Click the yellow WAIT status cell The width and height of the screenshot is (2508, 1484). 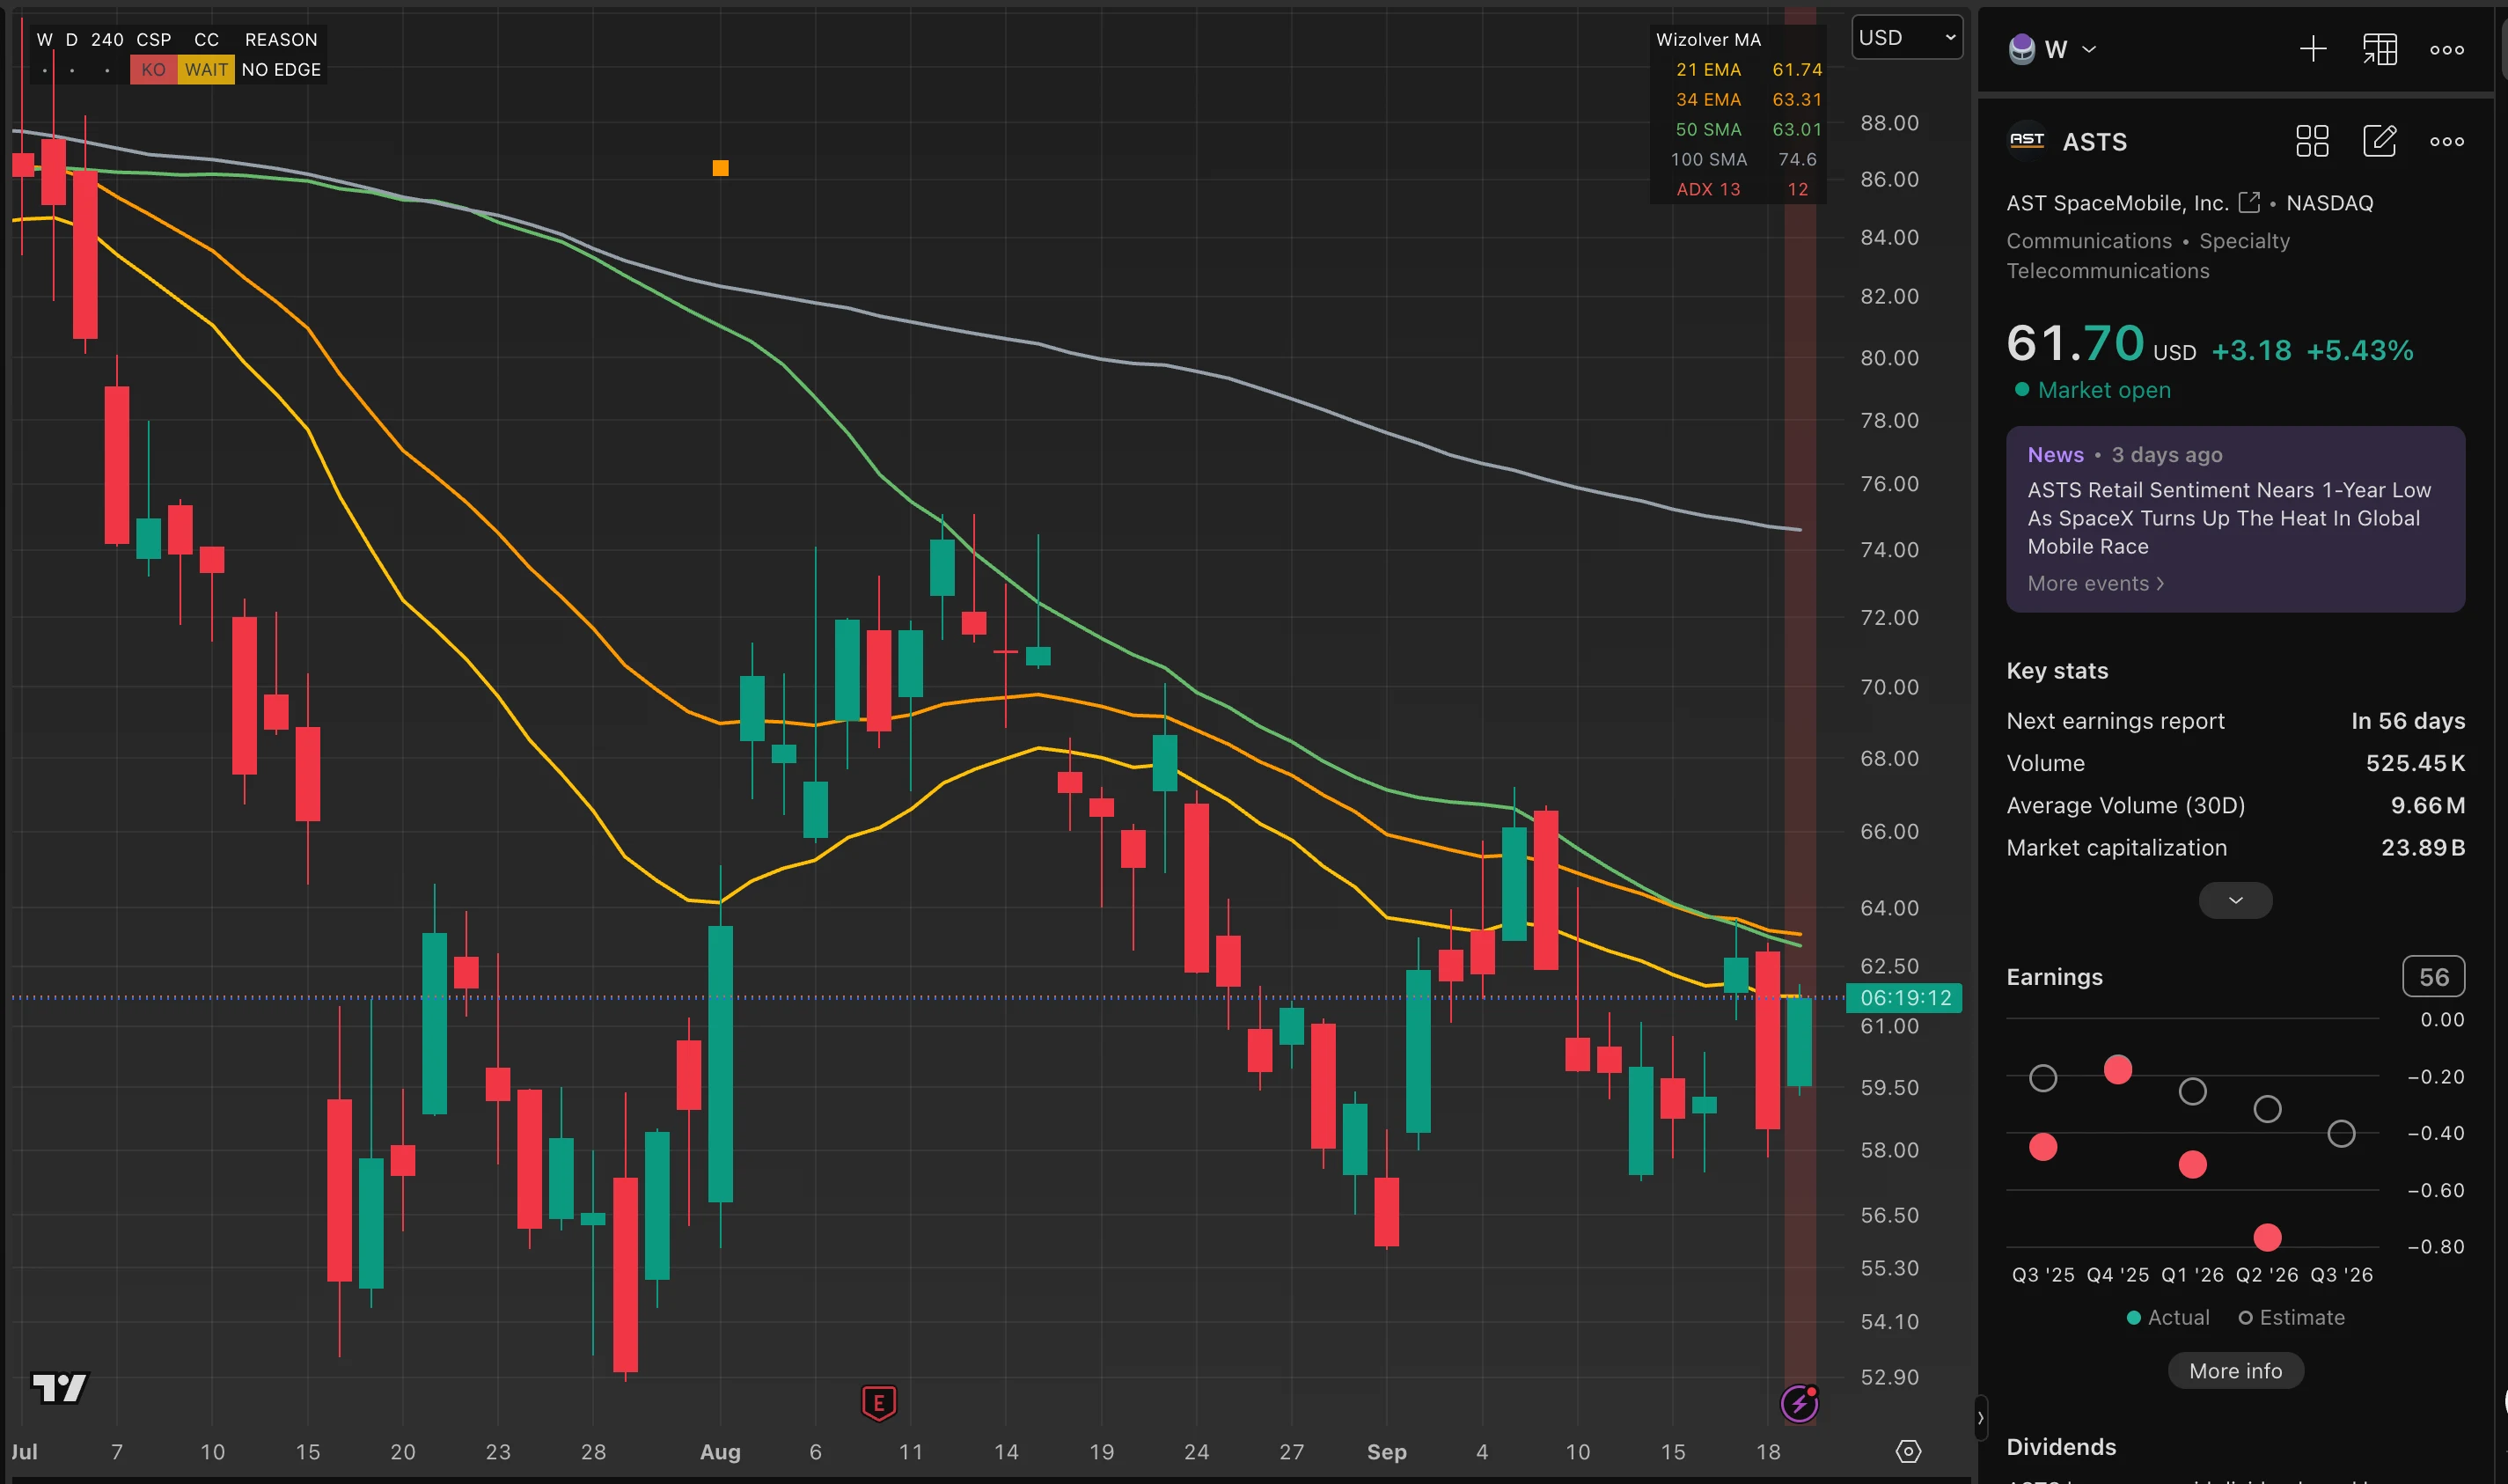206,70
